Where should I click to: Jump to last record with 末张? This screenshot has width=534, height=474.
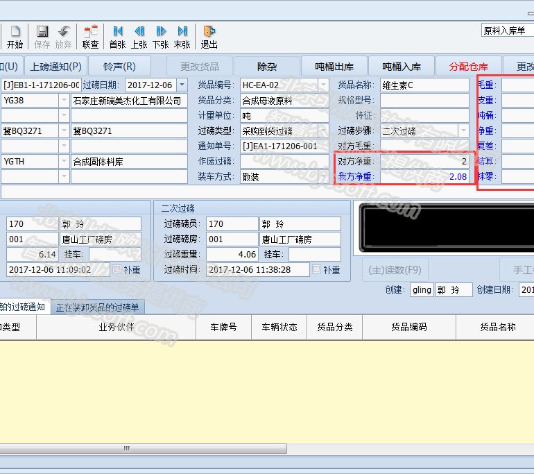point(182,37)
